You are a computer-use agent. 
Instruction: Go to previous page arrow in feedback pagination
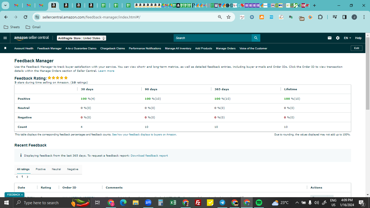[x=17, y=177]
